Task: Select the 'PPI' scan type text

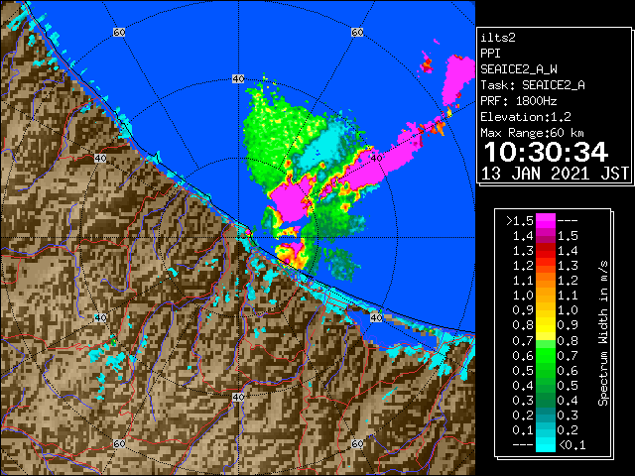Action: click(490, 54)
